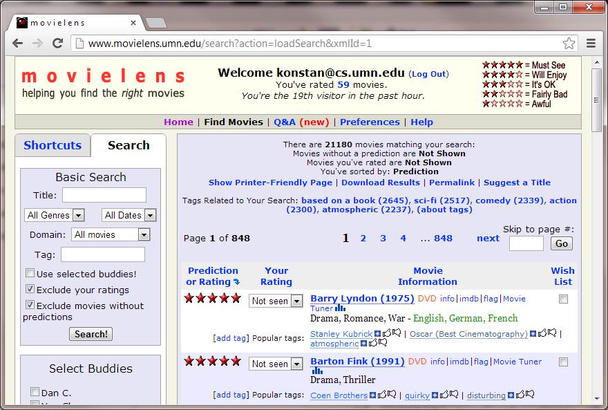
Task: Thumbs down the Stanley Kubrick tag
Action: 397,333
